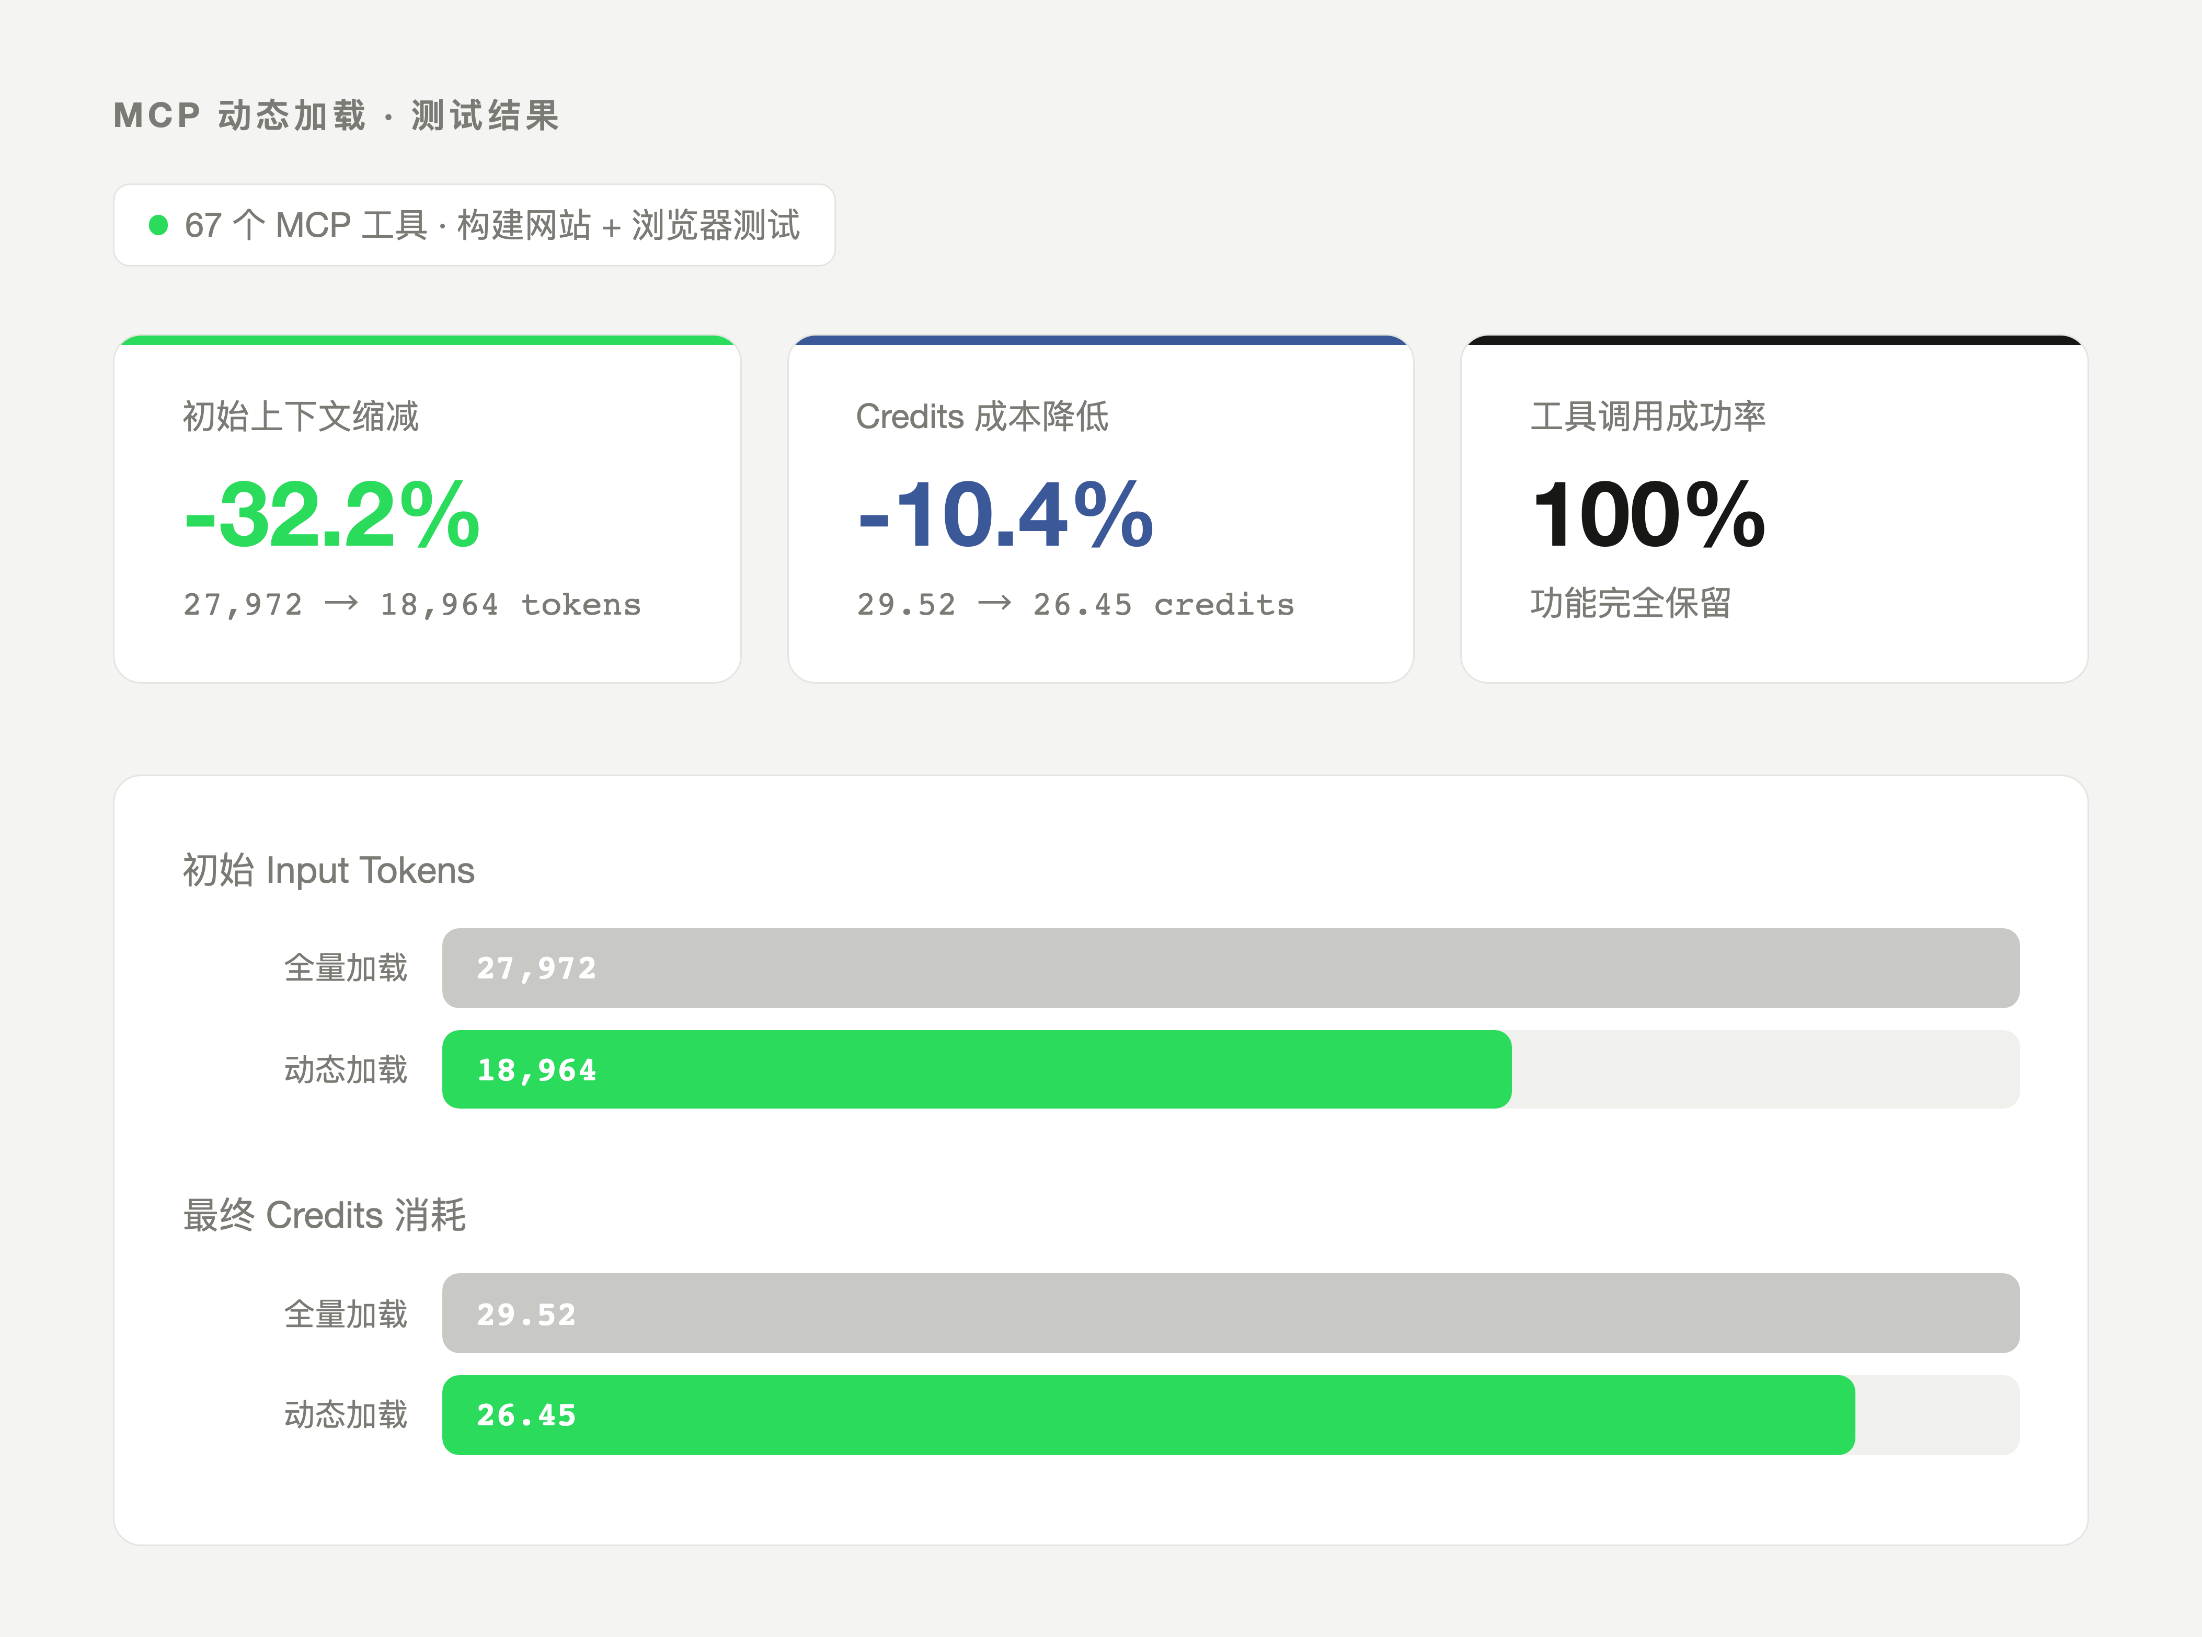Toggle the 动态加载 credits bar visibility

pos(1148,1416)
